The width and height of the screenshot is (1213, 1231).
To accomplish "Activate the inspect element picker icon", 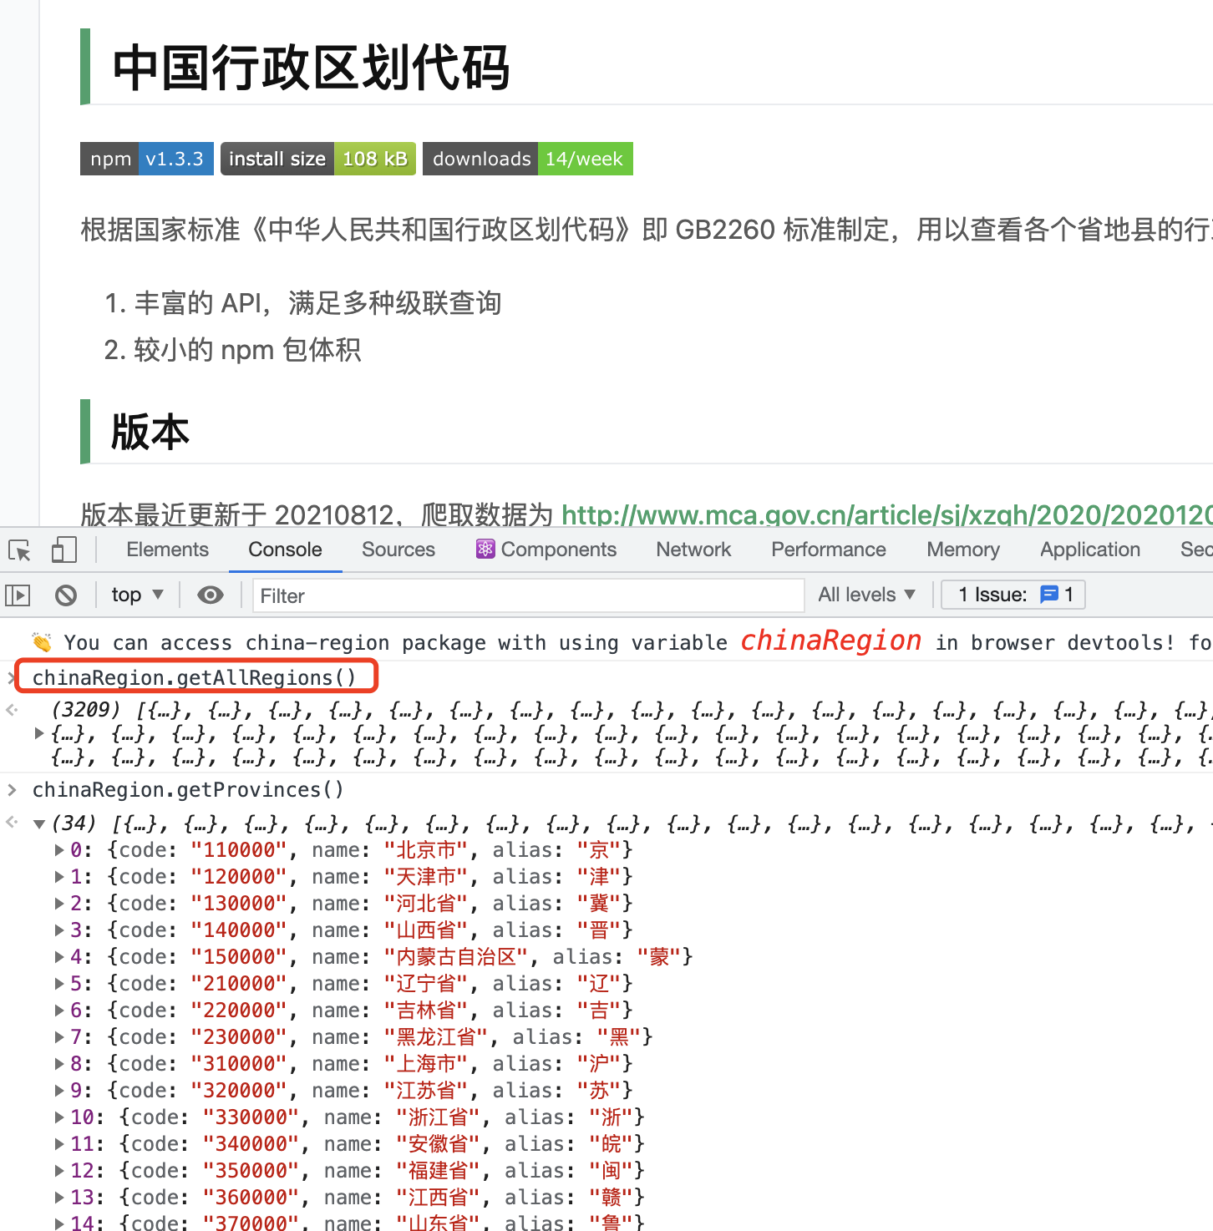I will click(x=20, y=550).
